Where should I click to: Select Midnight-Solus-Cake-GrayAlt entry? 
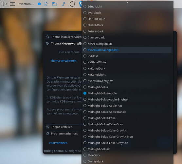[x=127, y=131]
